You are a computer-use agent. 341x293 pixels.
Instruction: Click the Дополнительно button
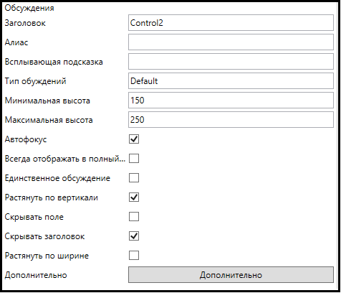[x=231, y=275]
